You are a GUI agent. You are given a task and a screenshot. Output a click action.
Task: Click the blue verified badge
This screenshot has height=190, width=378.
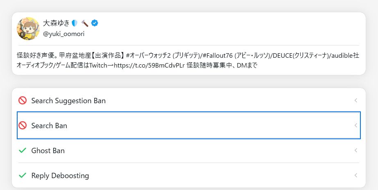coord(94,23)
